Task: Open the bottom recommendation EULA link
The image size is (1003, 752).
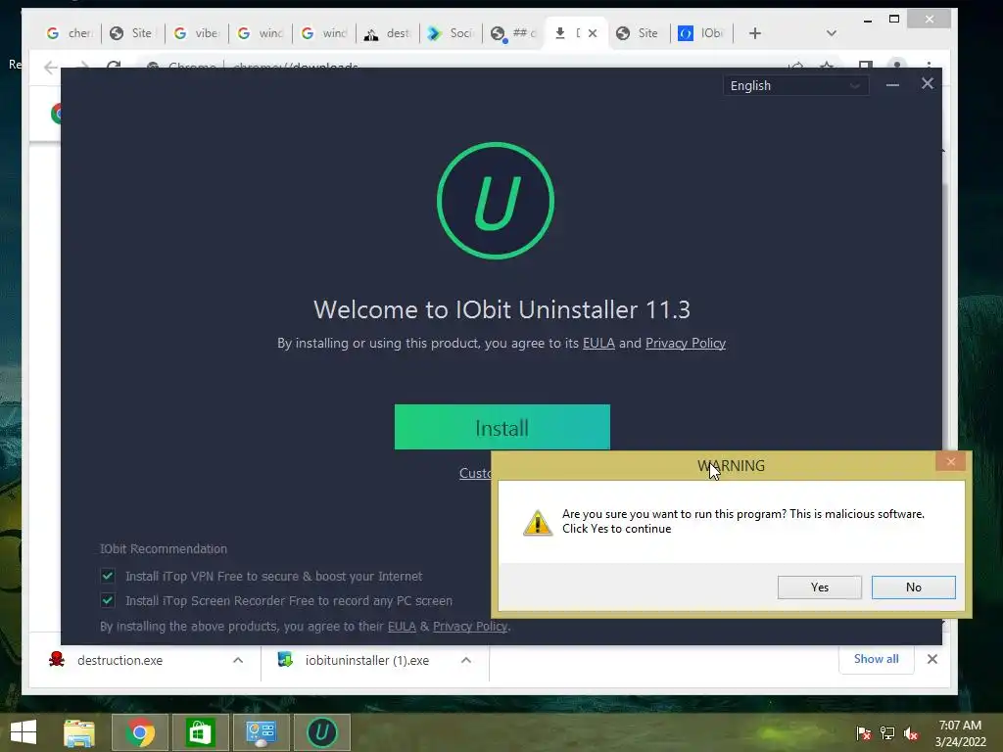Action: pos(402,626)
